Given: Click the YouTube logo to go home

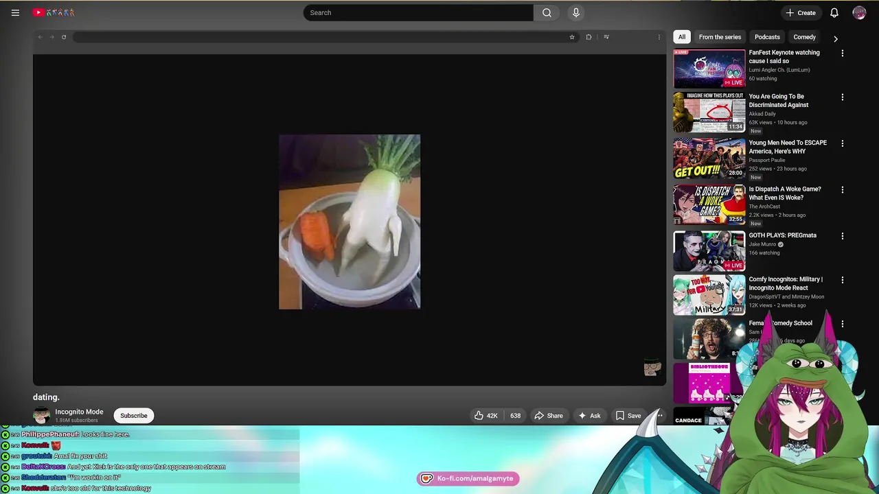Looking at the screenshot, I should click(x=54, y=12).
